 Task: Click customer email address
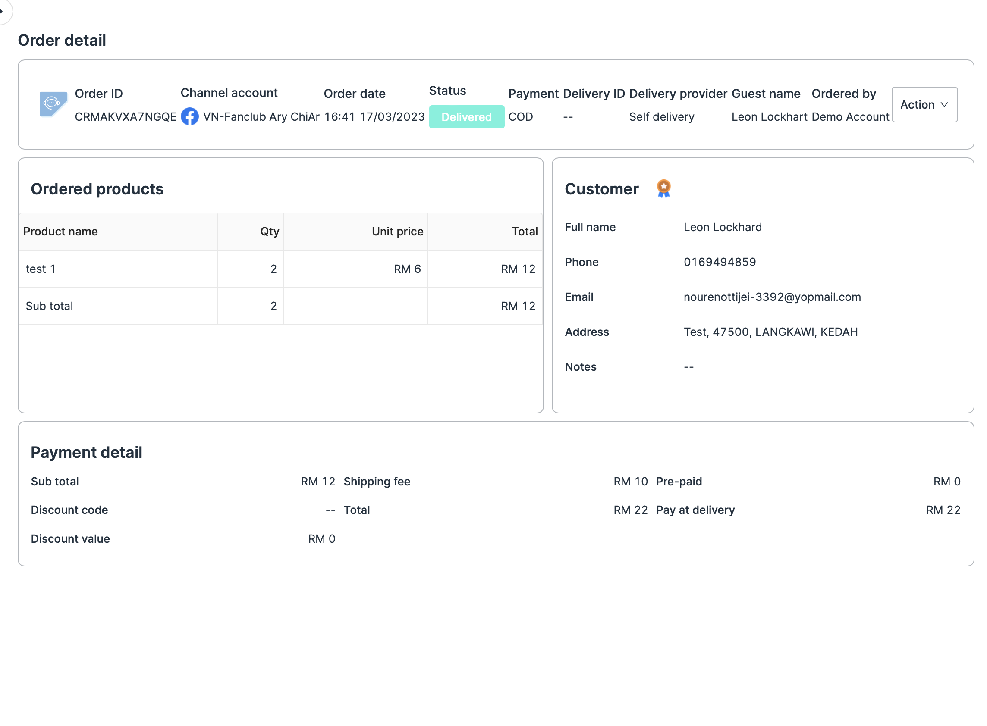tap(772, 297)
